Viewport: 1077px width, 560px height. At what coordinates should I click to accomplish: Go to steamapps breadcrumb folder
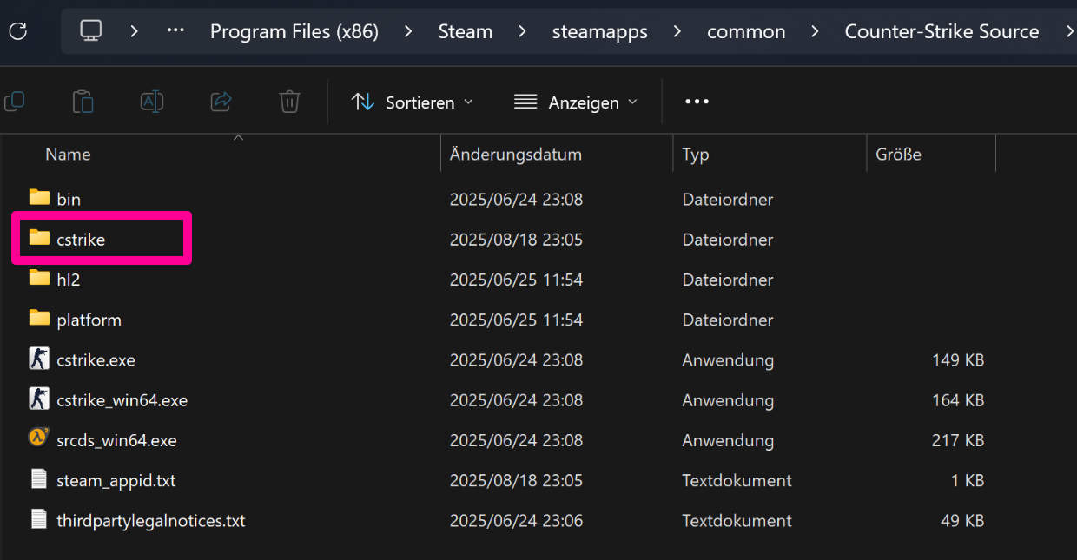[x=600, y=31]
